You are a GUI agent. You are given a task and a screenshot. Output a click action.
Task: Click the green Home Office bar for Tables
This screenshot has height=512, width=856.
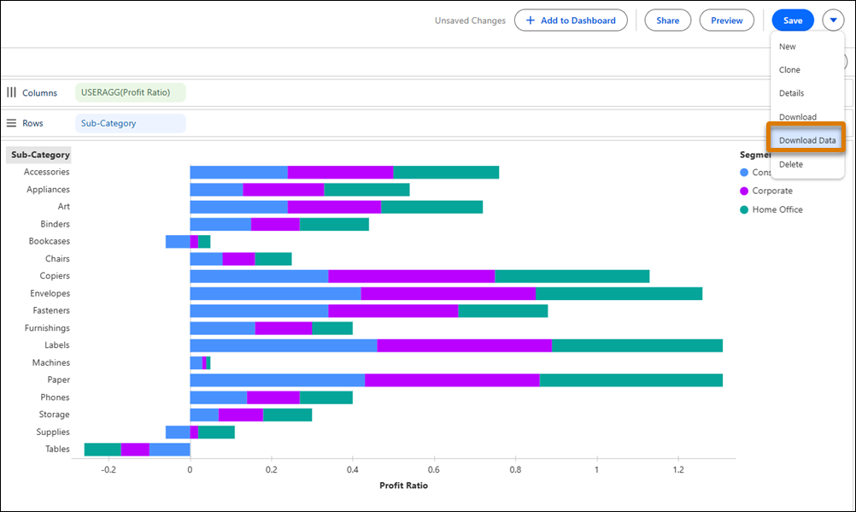click(x=103, y=449)
